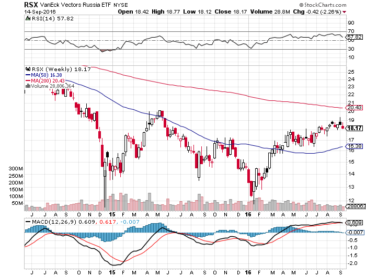This screenshot has width=366, height=277.
Task: Click the StockCharts.com copyright label
Action: (x=323, y=5)
